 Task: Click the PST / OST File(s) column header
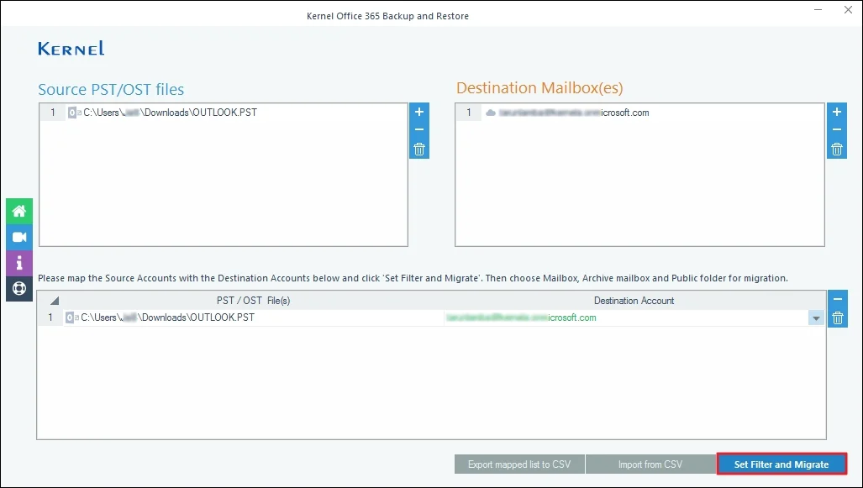(253, 301)
